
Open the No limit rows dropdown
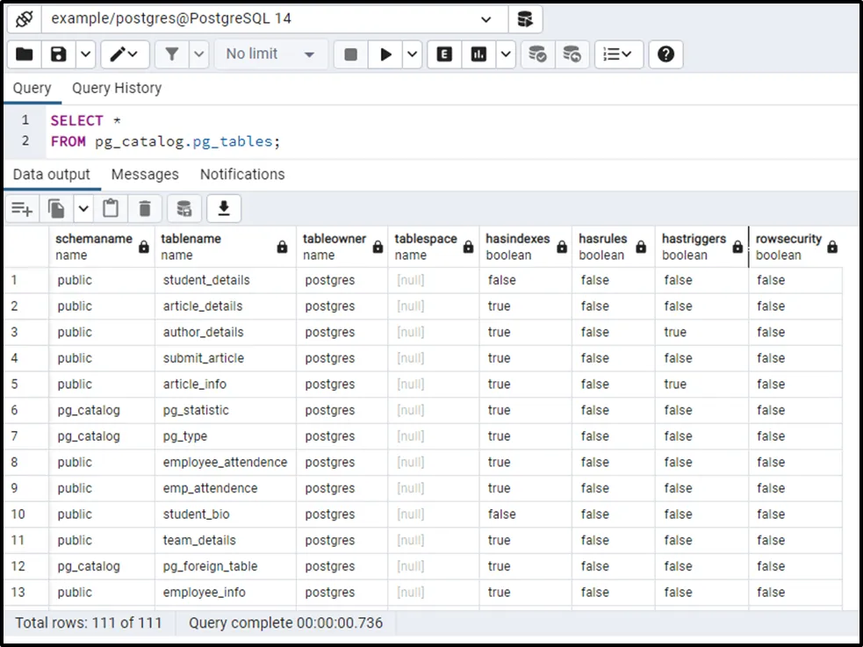270,54
